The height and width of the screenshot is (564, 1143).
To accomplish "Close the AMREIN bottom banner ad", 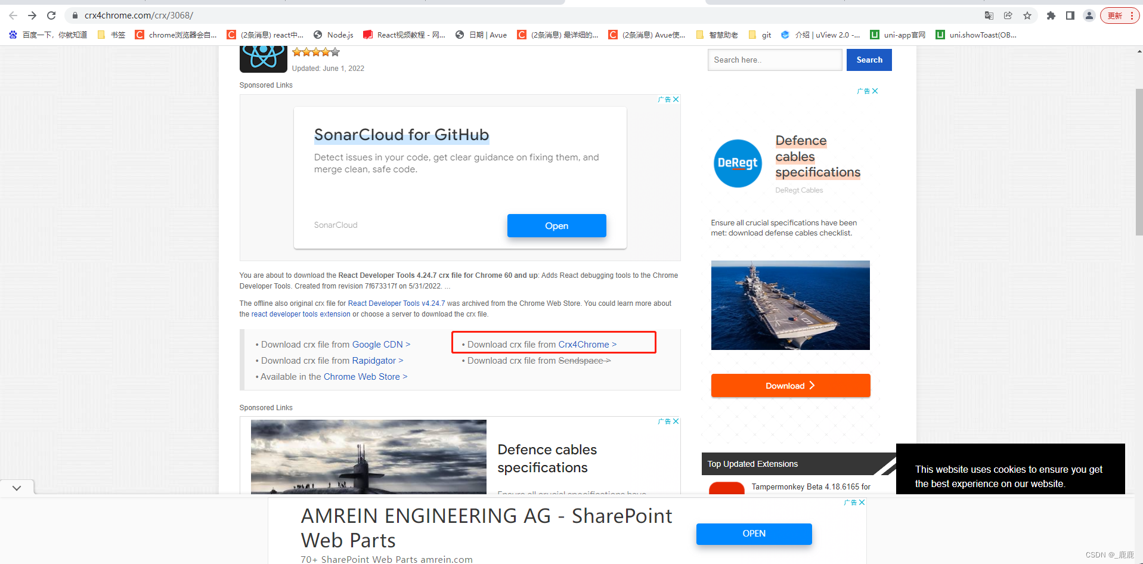I will 862,503.
